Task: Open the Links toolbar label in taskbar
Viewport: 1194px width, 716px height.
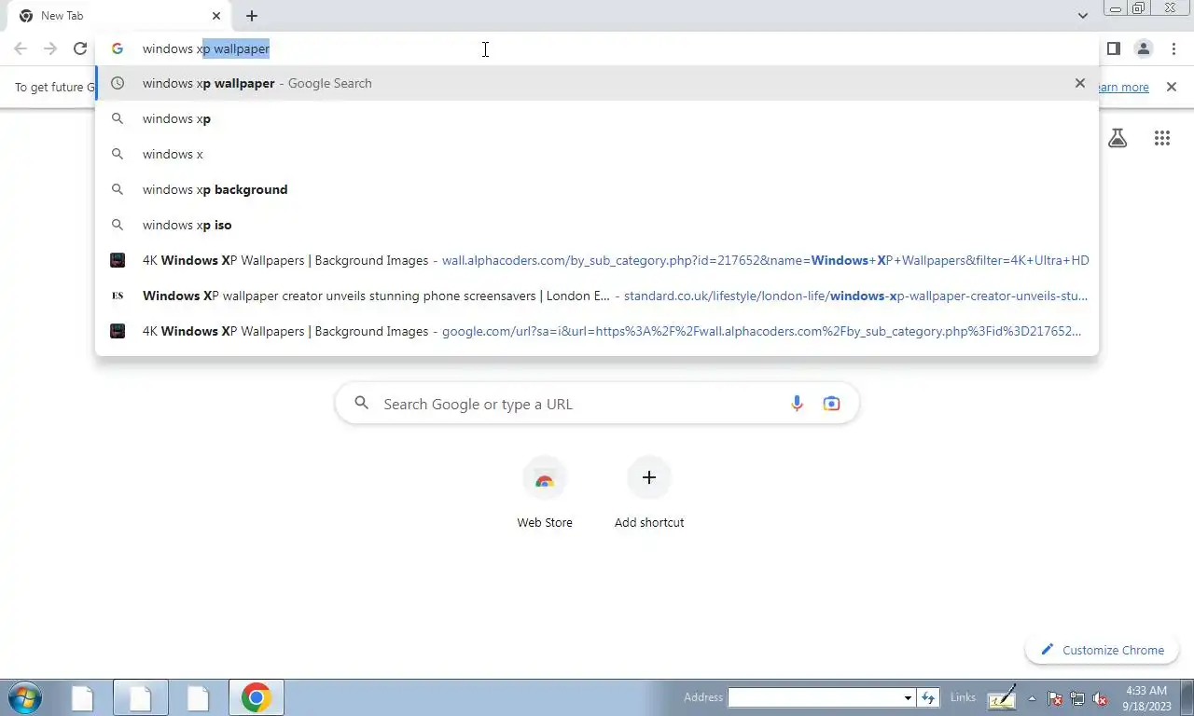Action: [963, 697]
